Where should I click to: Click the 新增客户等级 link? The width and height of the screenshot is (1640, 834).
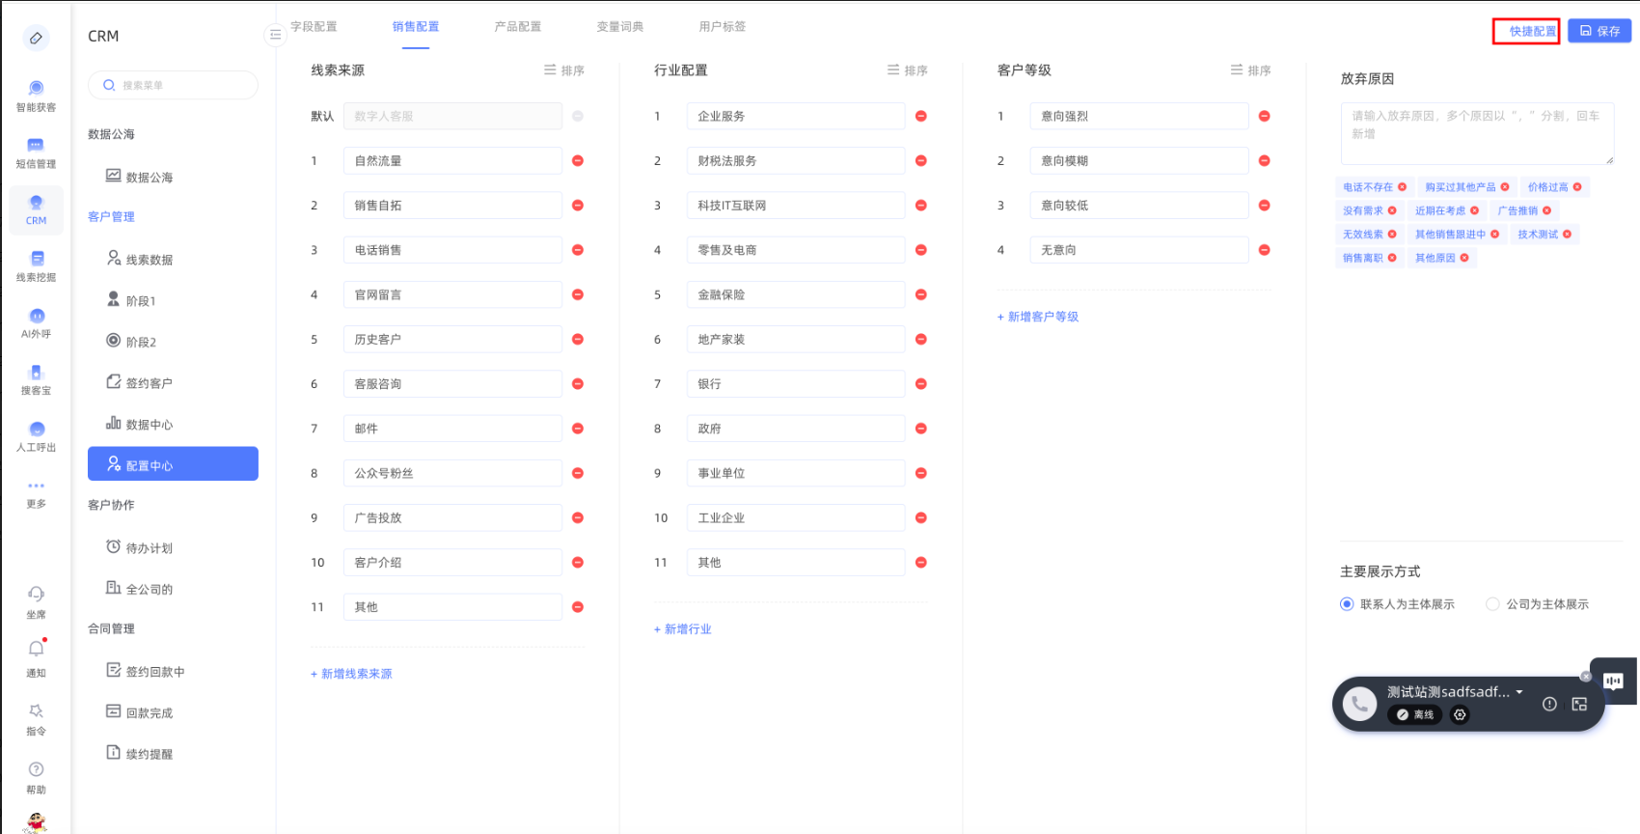[1038, 317]
